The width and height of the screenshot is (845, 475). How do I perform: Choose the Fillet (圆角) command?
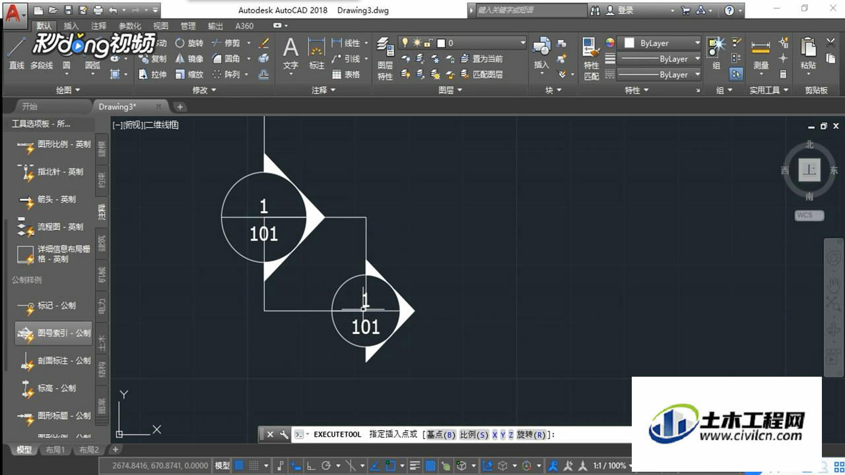click(226, 59)
